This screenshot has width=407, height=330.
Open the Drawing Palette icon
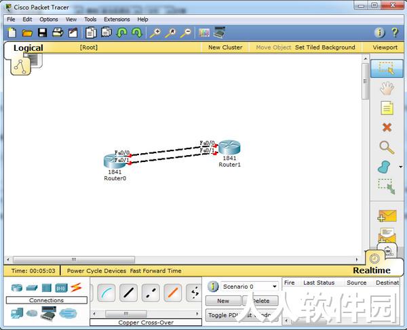(204, 33)
